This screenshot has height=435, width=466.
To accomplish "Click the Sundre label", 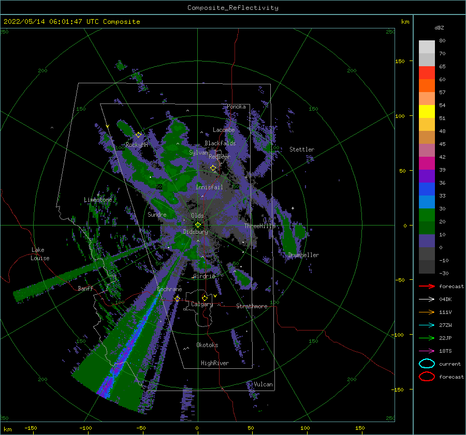I will tap(157, 215).
